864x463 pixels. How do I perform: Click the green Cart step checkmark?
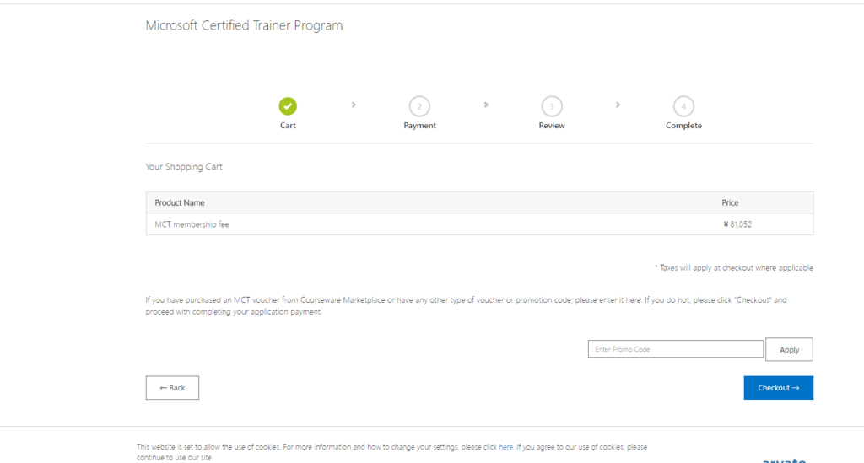point(288,106)
